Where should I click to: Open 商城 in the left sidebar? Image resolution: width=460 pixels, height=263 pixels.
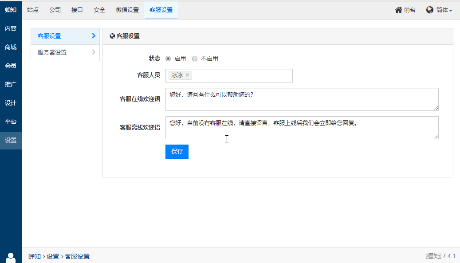click(11, 47)
